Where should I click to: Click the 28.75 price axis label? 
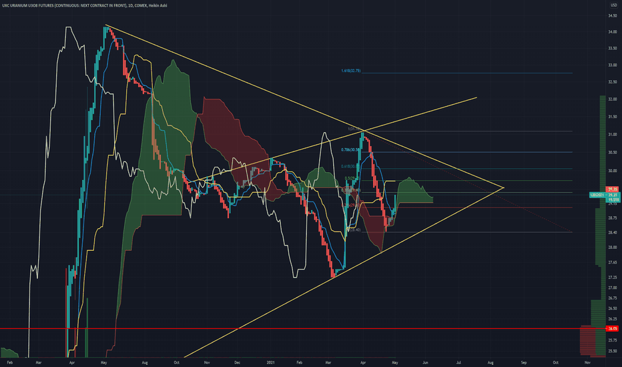613,218
